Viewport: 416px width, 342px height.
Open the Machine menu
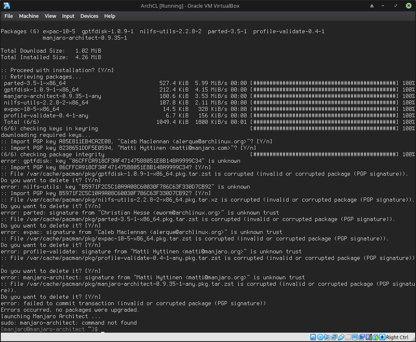[29, 16]
